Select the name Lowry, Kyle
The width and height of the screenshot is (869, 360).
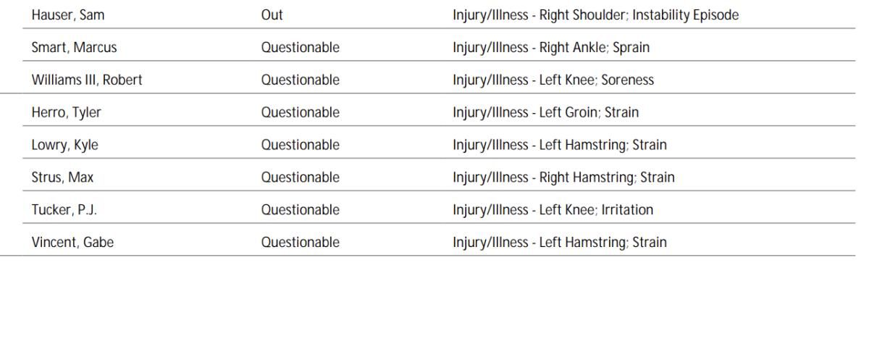(x=64, y=146)
